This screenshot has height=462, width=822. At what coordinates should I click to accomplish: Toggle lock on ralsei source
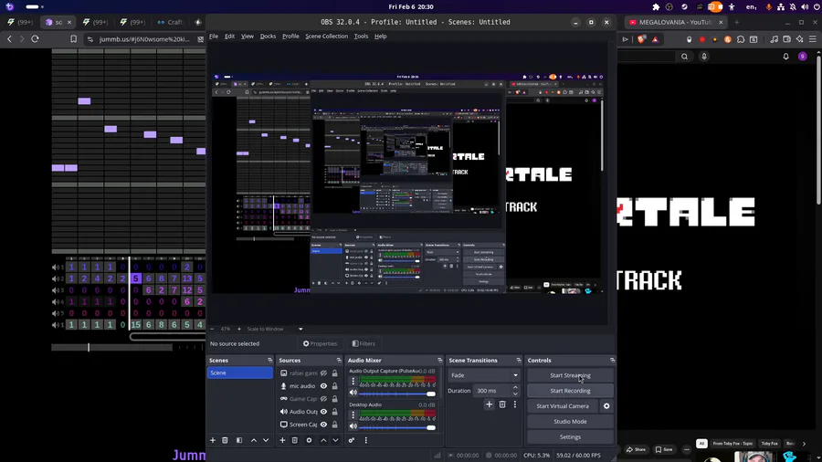pyautogui.click(x=334, y=373)
